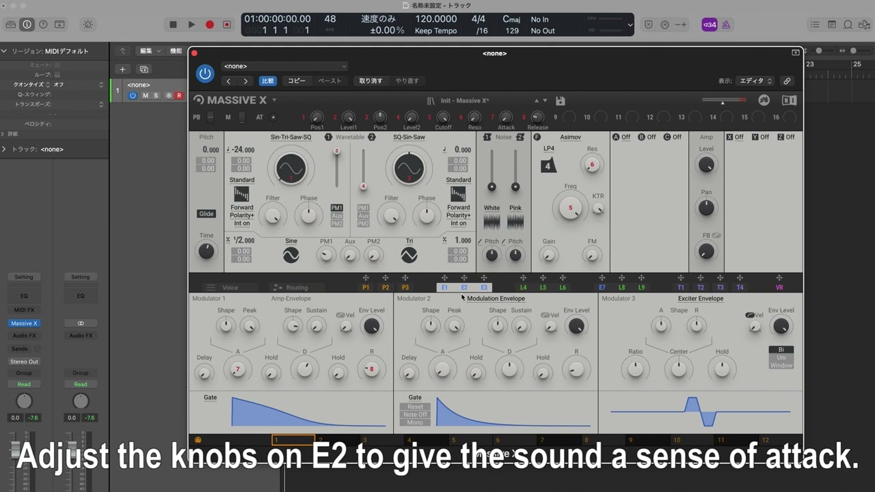875x492 pixels.
Task: Open the Voice page tab
Action: [230, 288]
